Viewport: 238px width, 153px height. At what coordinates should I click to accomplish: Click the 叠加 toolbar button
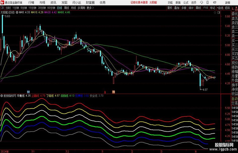(177, 8)
